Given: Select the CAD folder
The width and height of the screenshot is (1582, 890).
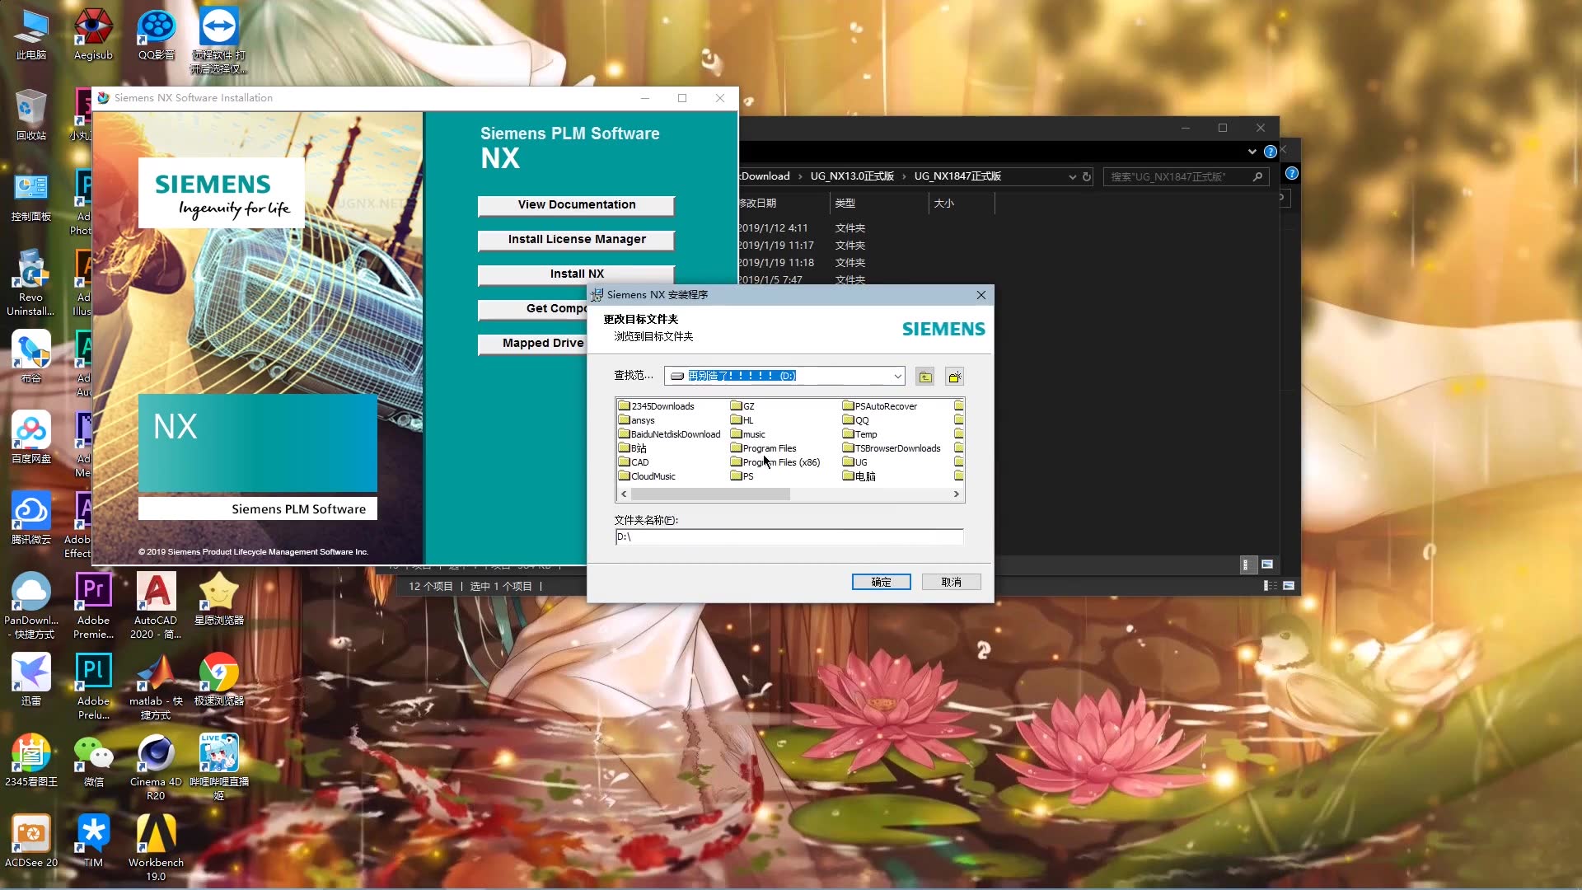Looking at the screenshot, I should tap(639, 462).
